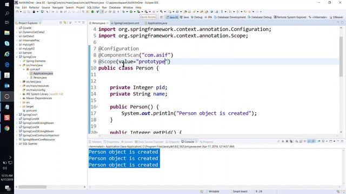
Task: Switch to the Progress tab
Action: point(207,142)
